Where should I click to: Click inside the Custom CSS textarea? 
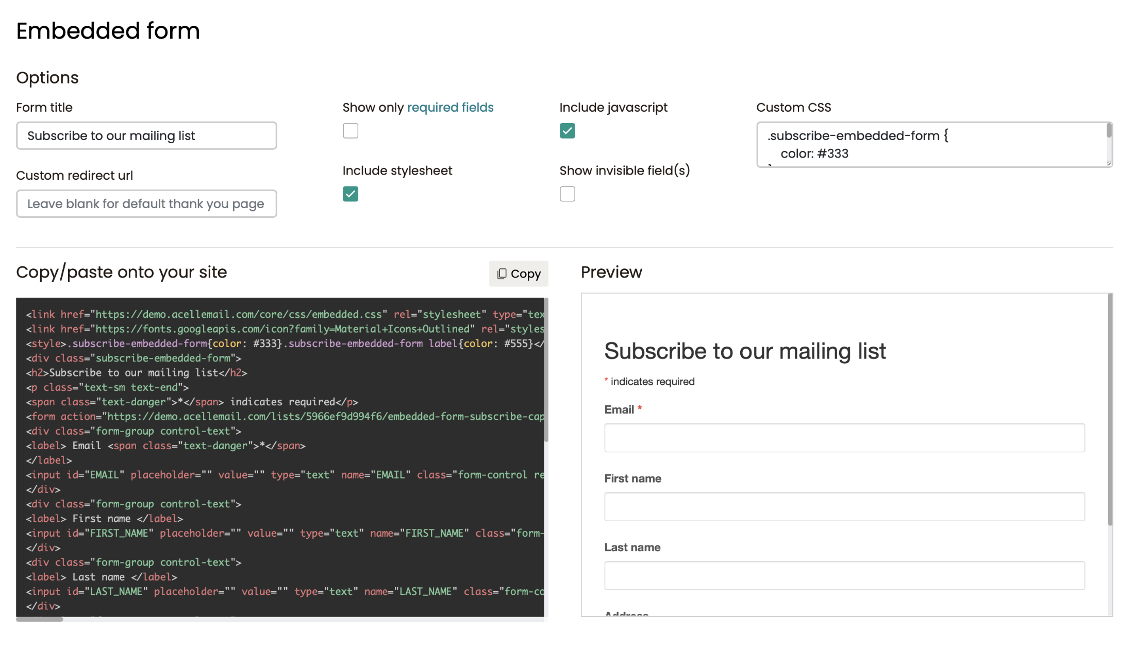[x=928, y=144]
